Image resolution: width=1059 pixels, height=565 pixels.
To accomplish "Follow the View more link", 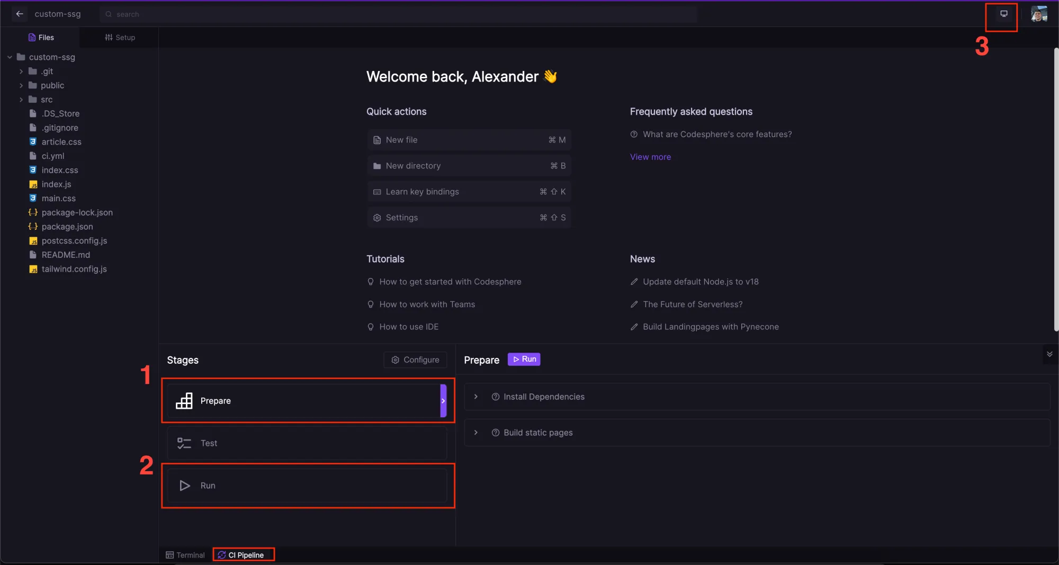I will point(650,157).
